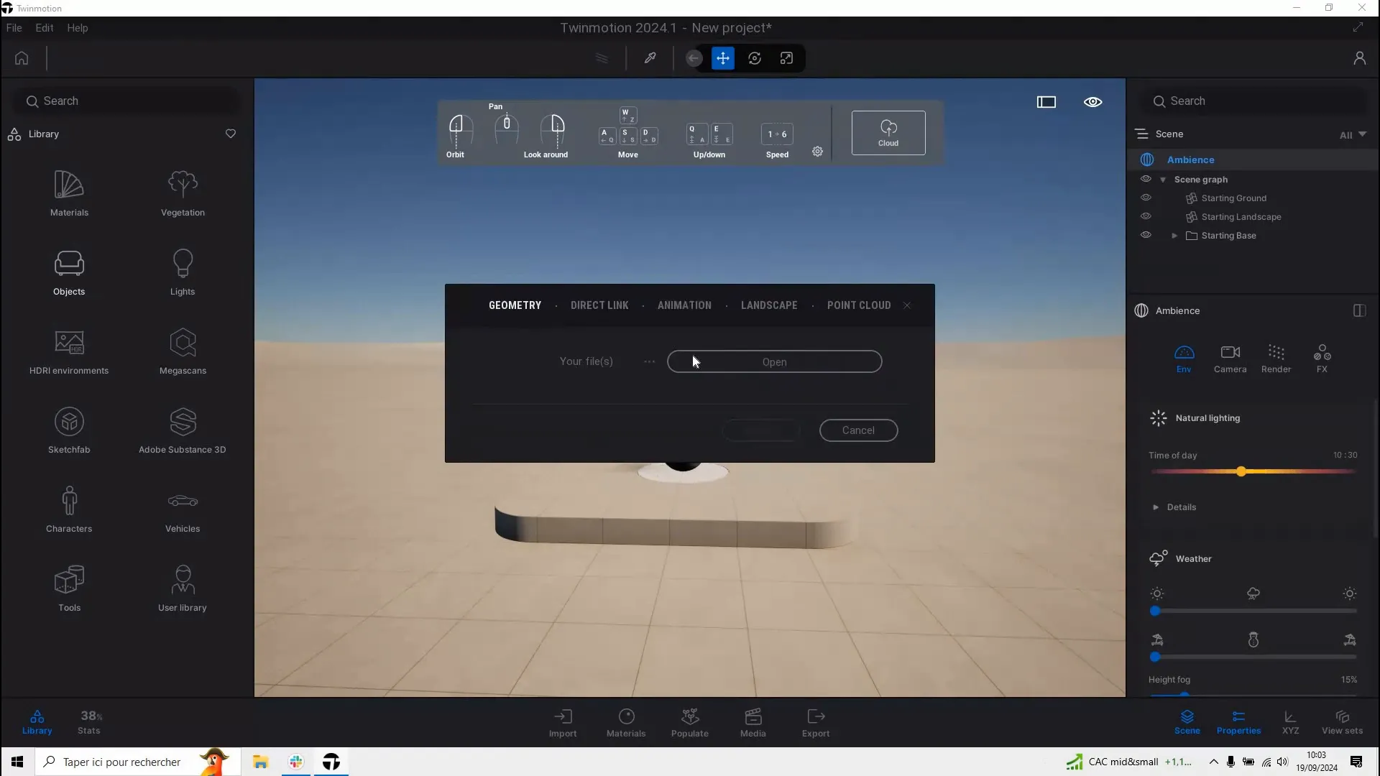Screen dimensions: 1380x776
Task: Open the scene filter All dropdown
Action: tap(1353, 134)
